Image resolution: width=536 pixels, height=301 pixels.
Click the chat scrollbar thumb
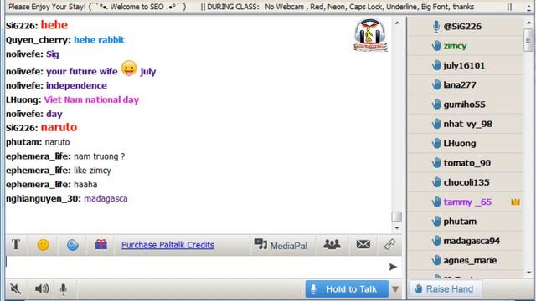click(396, 217)
